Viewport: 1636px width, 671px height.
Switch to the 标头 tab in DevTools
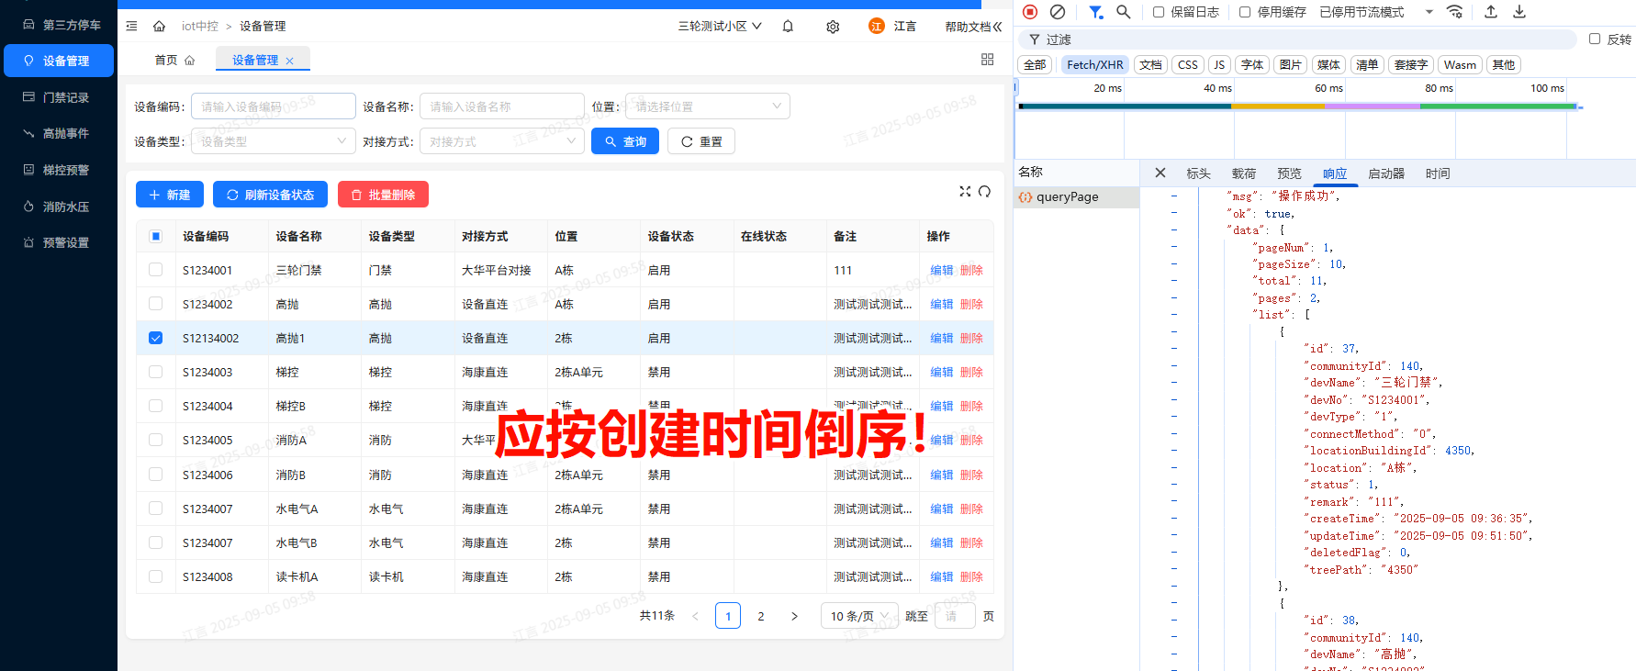[1198, 173]
